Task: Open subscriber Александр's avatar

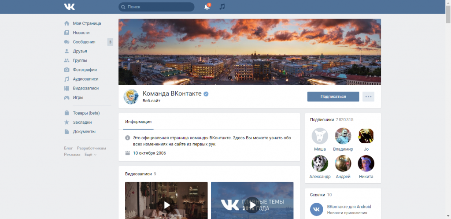Action: pos(320,163)
